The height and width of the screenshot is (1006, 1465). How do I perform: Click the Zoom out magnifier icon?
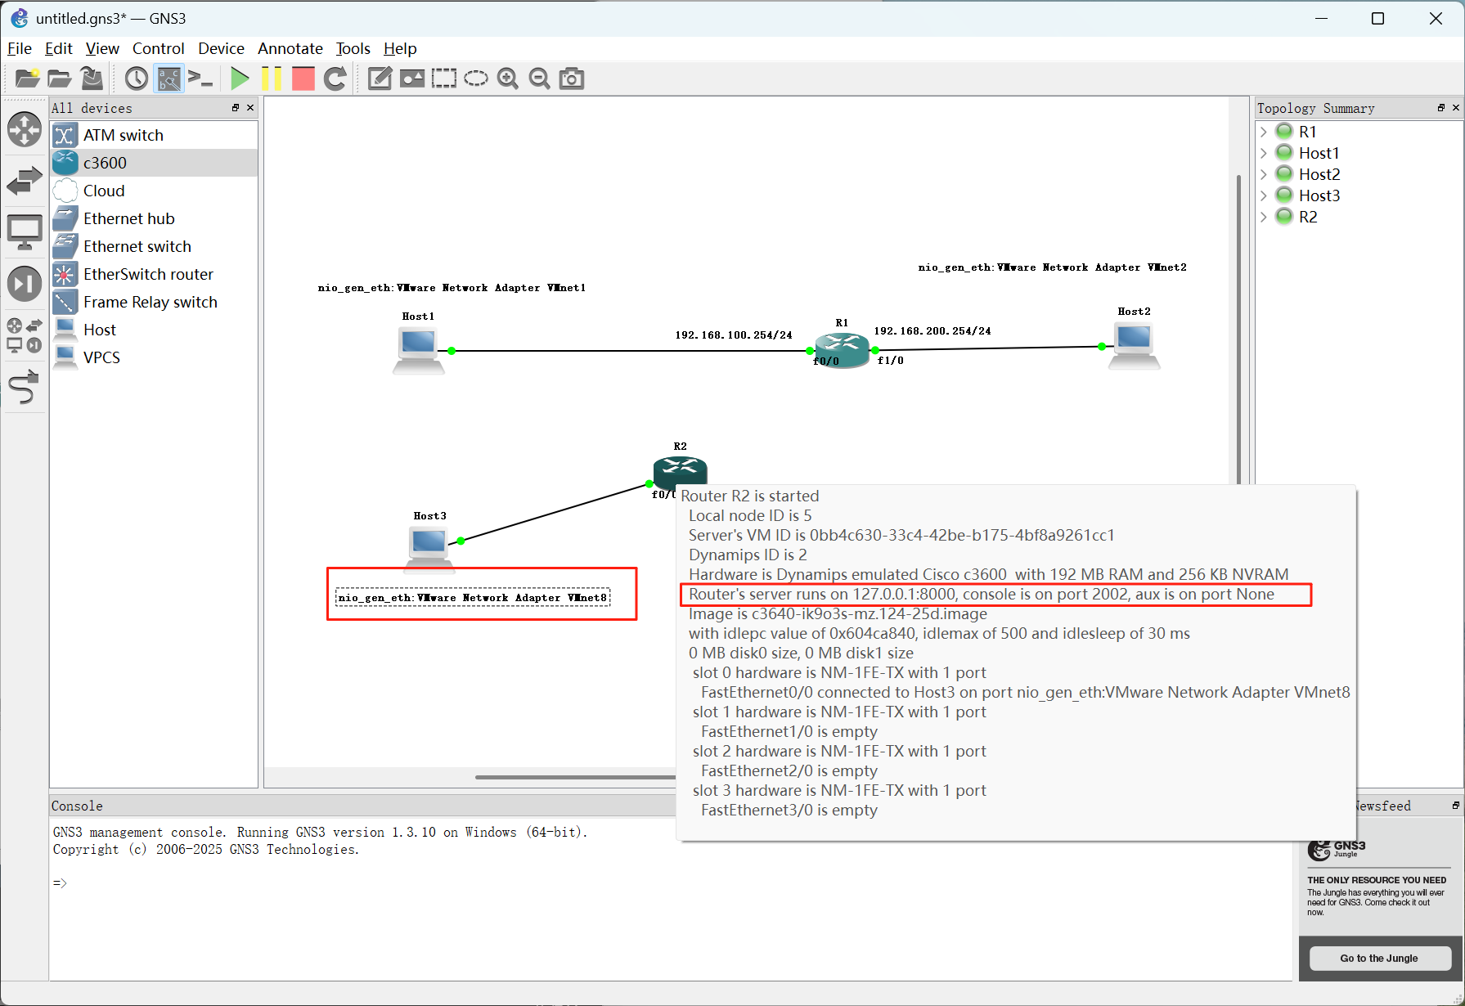point(540,79)
